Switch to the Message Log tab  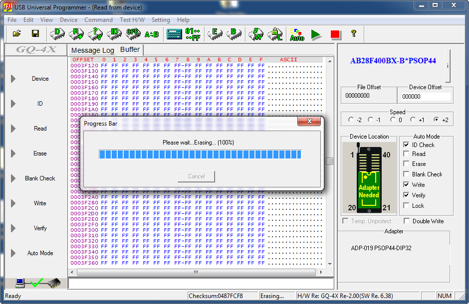click(92, 50)
